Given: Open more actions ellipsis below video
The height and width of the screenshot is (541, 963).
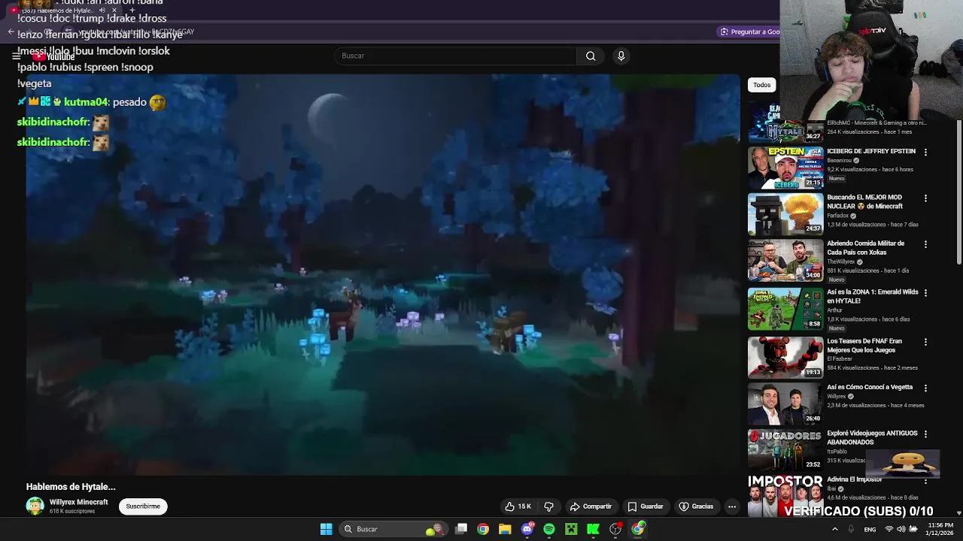Looking at the screenshot, I should click(x=731, y=506).
